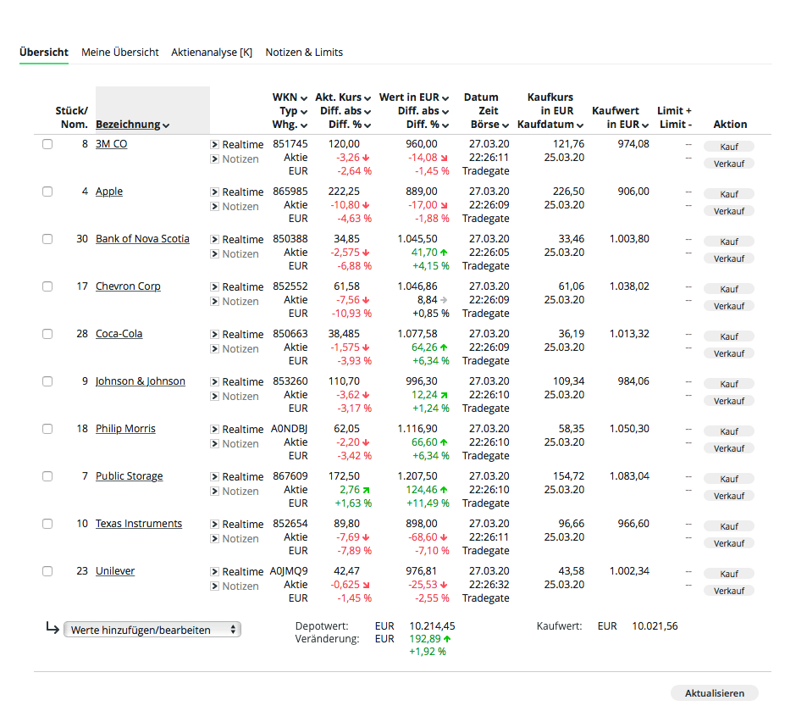Open Realtime arrow icon for Coca-Cola
Viewport: 807px width, 728px height.
[x=214, y=335]
